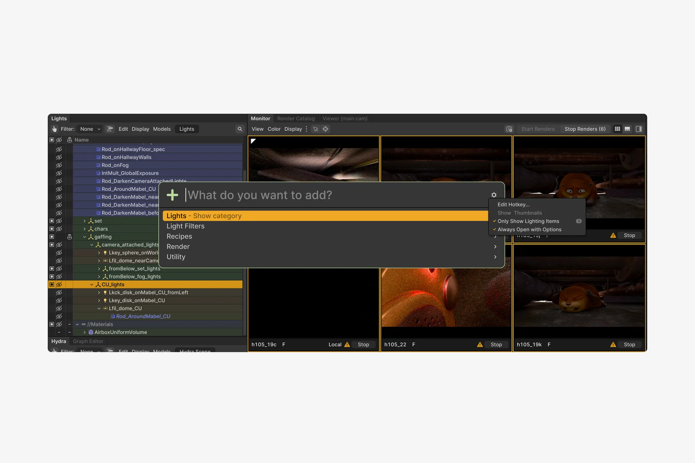Expand fromBelow_fog_lights group
The height and width of the screenshot is (463, 695).
(x=99, y=276)
